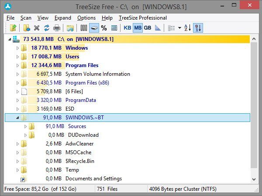This screenshot has height=196, width=262.
Task: Click the C:\ drive icon in tree root
Action: click(16, 39)
